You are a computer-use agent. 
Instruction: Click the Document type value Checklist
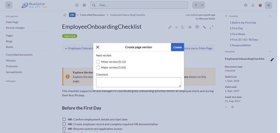[x=230, y=70]
